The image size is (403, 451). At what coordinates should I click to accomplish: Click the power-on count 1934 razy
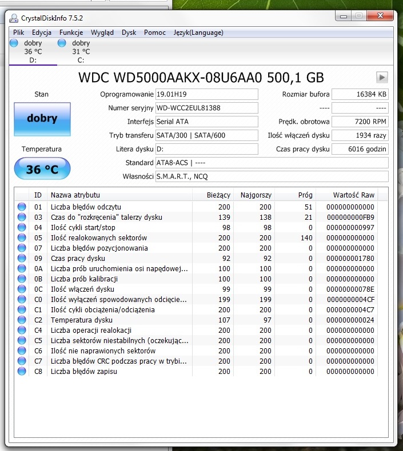click(x=360, y=135)
